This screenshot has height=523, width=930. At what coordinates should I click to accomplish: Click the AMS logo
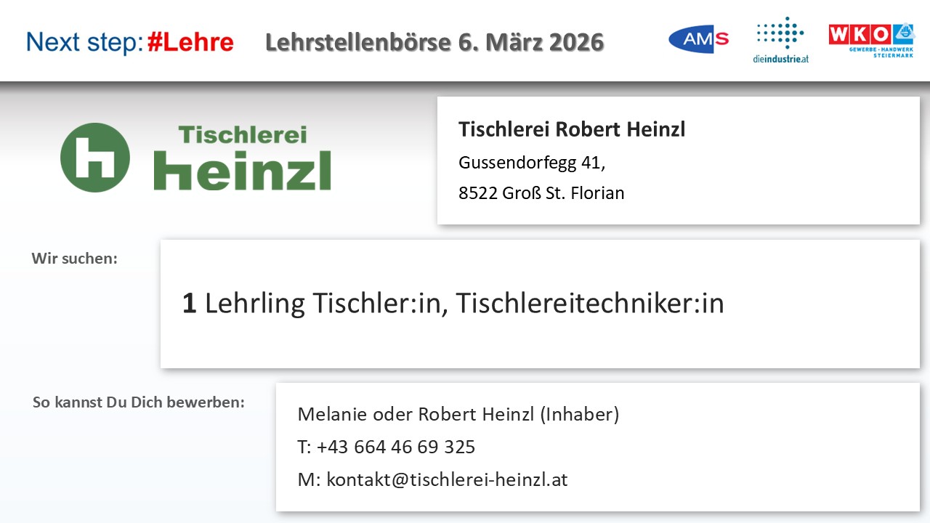(698, 39)
